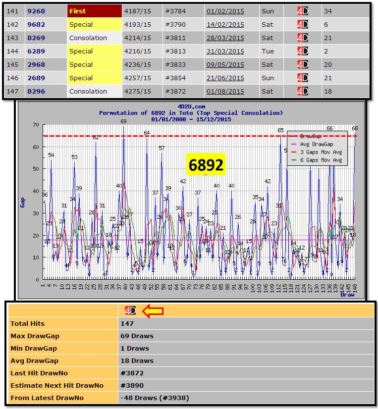Click the Estimate Next Hit DrawNo label
Viewport: 378px width, 409px height.
(57, 386)
